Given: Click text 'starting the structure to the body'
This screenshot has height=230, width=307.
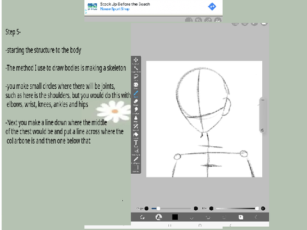Looking at the screenshot, I should [x=43, y=50].
